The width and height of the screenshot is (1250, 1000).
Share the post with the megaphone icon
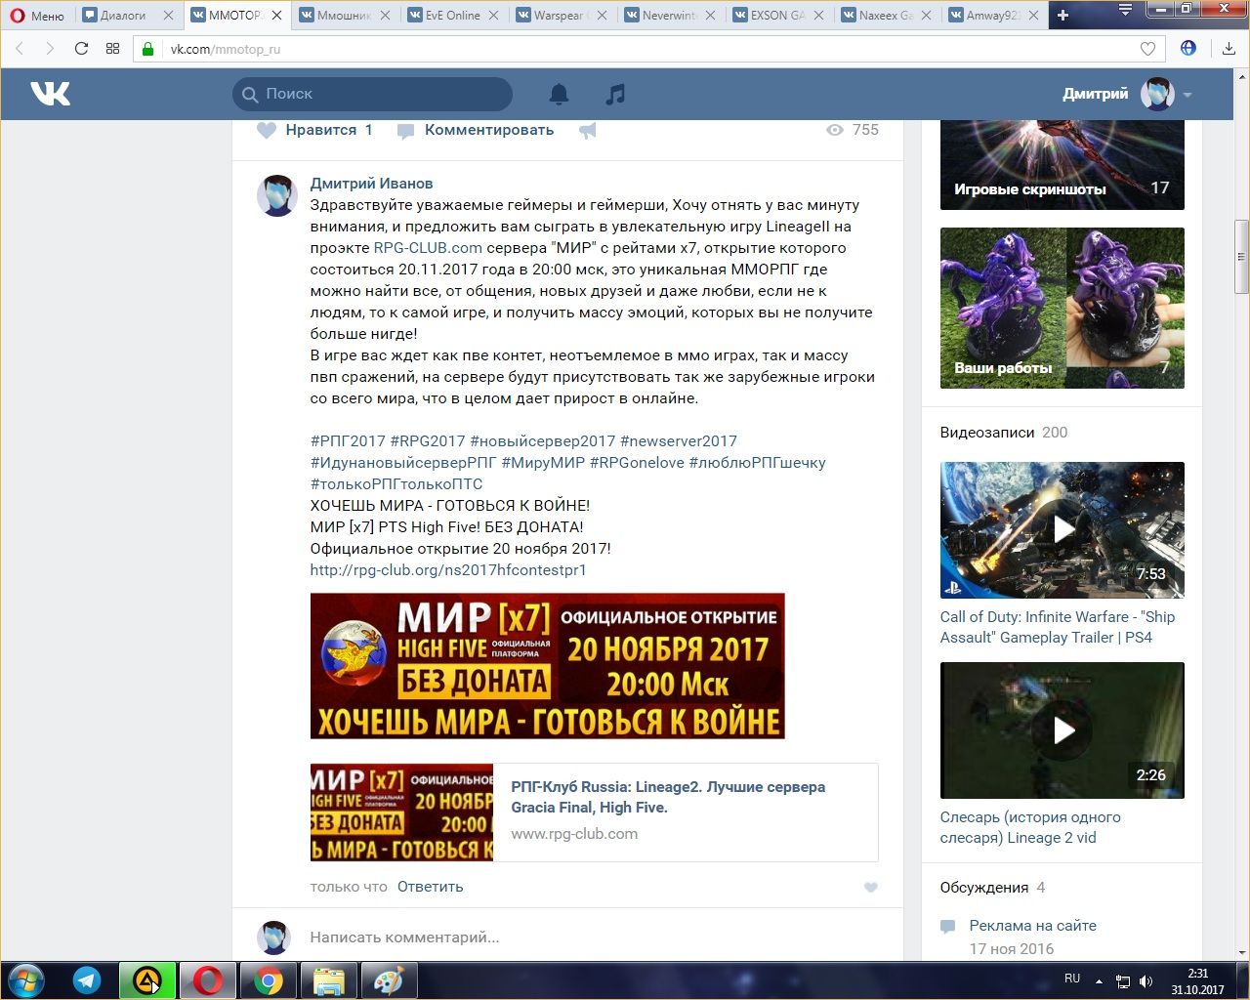pyautogui.click(x=587, y=130)
